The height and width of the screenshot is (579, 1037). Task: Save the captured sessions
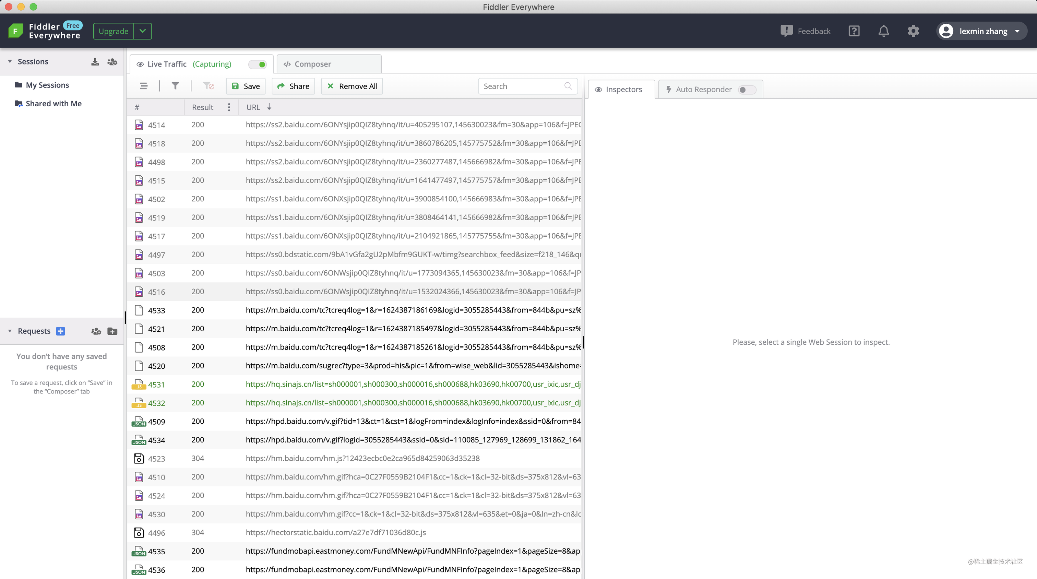(246, 86)
